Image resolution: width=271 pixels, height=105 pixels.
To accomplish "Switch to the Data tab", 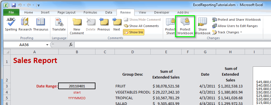I will (x=109, y=12).
